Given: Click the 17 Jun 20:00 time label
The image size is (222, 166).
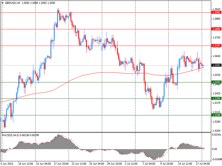Looking at the screenshot, I should [61, 164].
